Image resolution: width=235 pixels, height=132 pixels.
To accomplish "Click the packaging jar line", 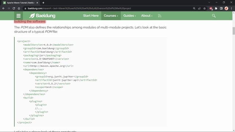I will pyautogui.click(x=42, y=55).
